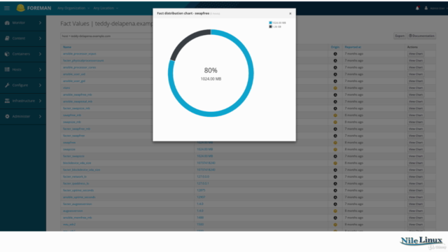Screen dimensions: 448x252
Task: Click origin icon in ansible_user_uid row
Action: [x=335, y=74]
